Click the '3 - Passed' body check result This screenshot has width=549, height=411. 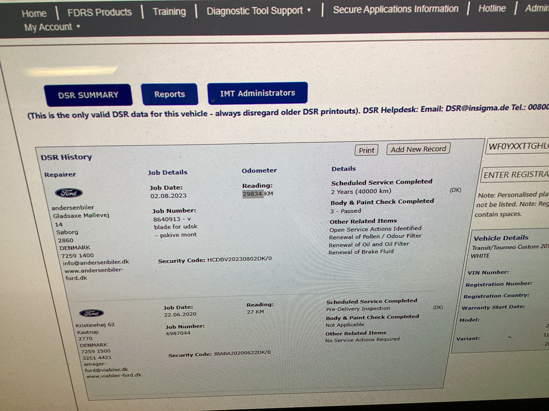(x=345, y=211)
